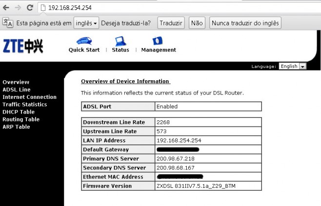Click the Status computer icon

120,41
